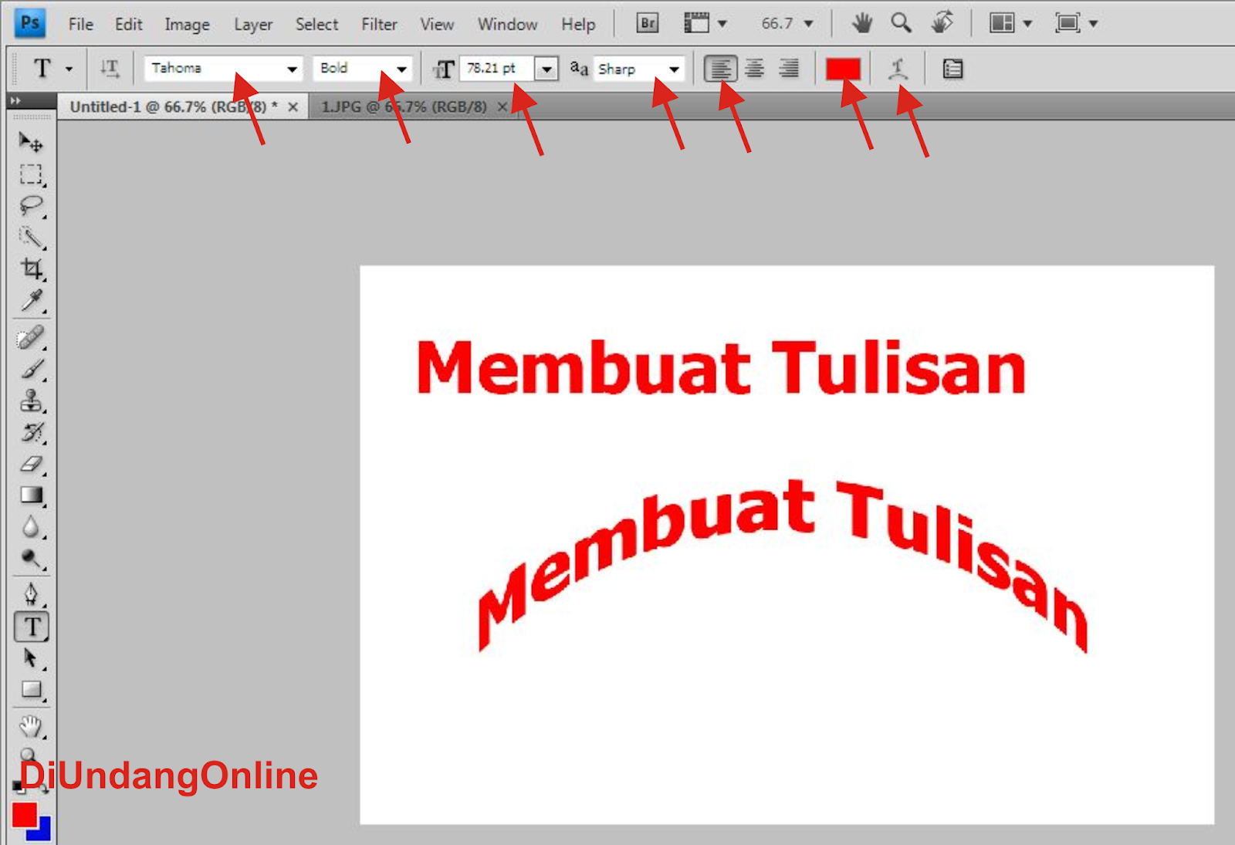Image resolution: width=1235 pixels, height=845 pixels.
Task: Select the Clone Stamp tool
Action: click(x=31, y=401)
